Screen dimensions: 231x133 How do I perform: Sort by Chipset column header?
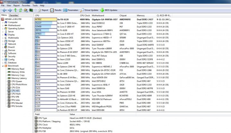tap(127, 15)
